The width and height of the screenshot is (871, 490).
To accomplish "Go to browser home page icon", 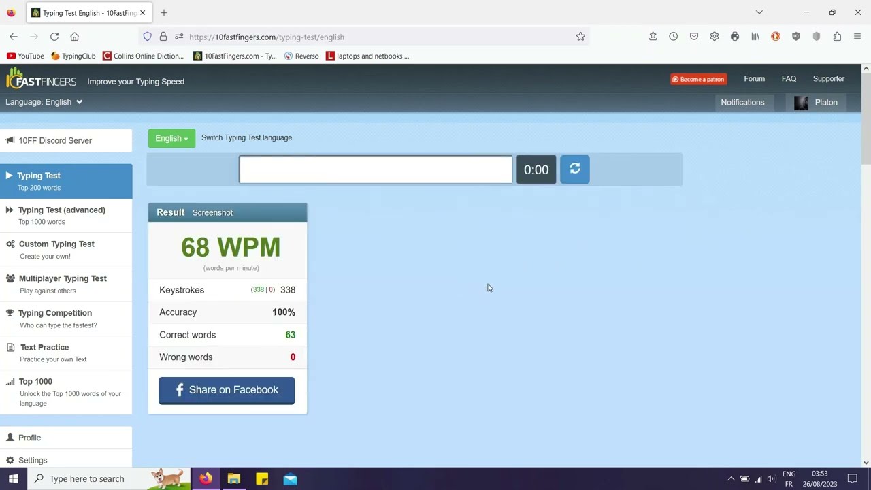I will (75, 37).
